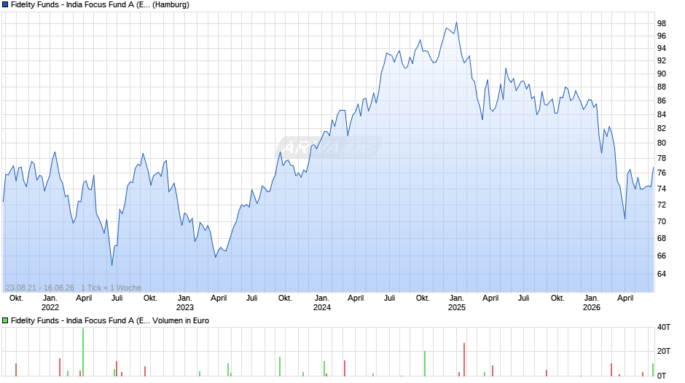The height and width of the screenshot is (383, 685).
Task: Click the 'Jan. 2023' time axis label
Action: [185, 303]
